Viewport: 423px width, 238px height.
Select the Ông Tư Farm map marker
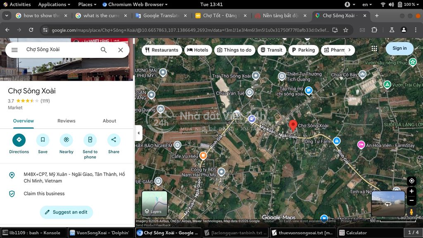[336, 140]
